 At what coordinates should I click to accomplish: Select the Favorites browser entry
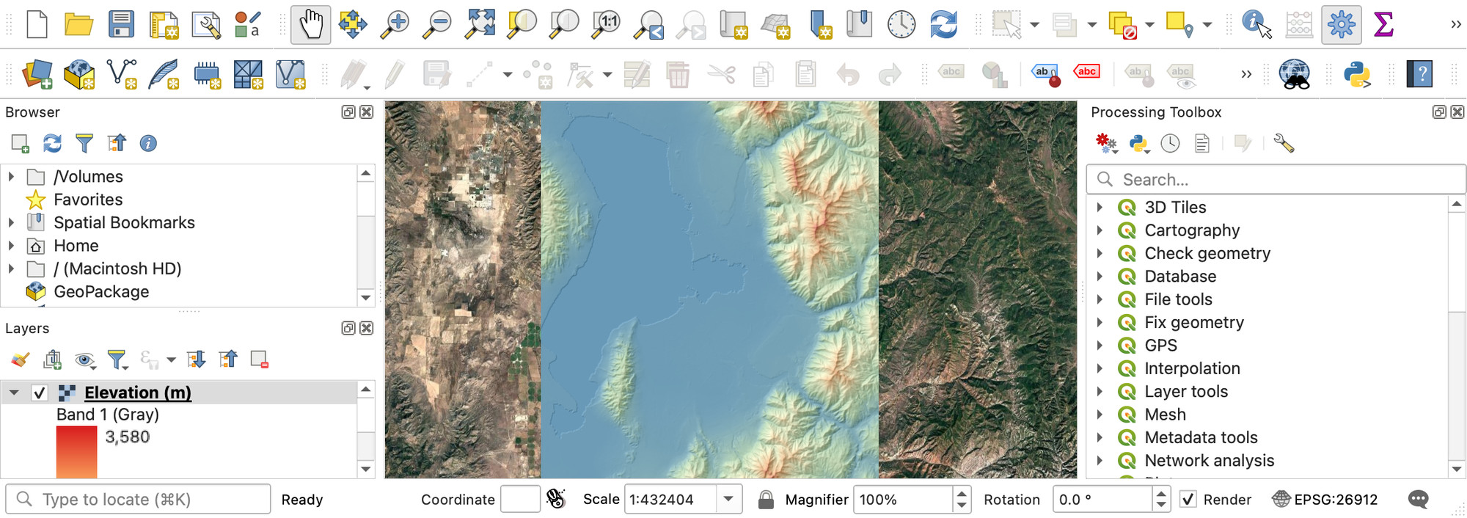(x=88, y=200)
